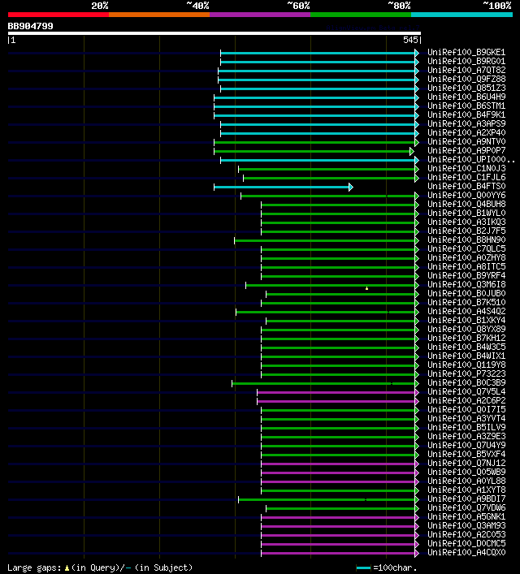Select the UniRef100_B9YRF4 label
Viewport: 520px width, 574px height.
coord(466,276)
